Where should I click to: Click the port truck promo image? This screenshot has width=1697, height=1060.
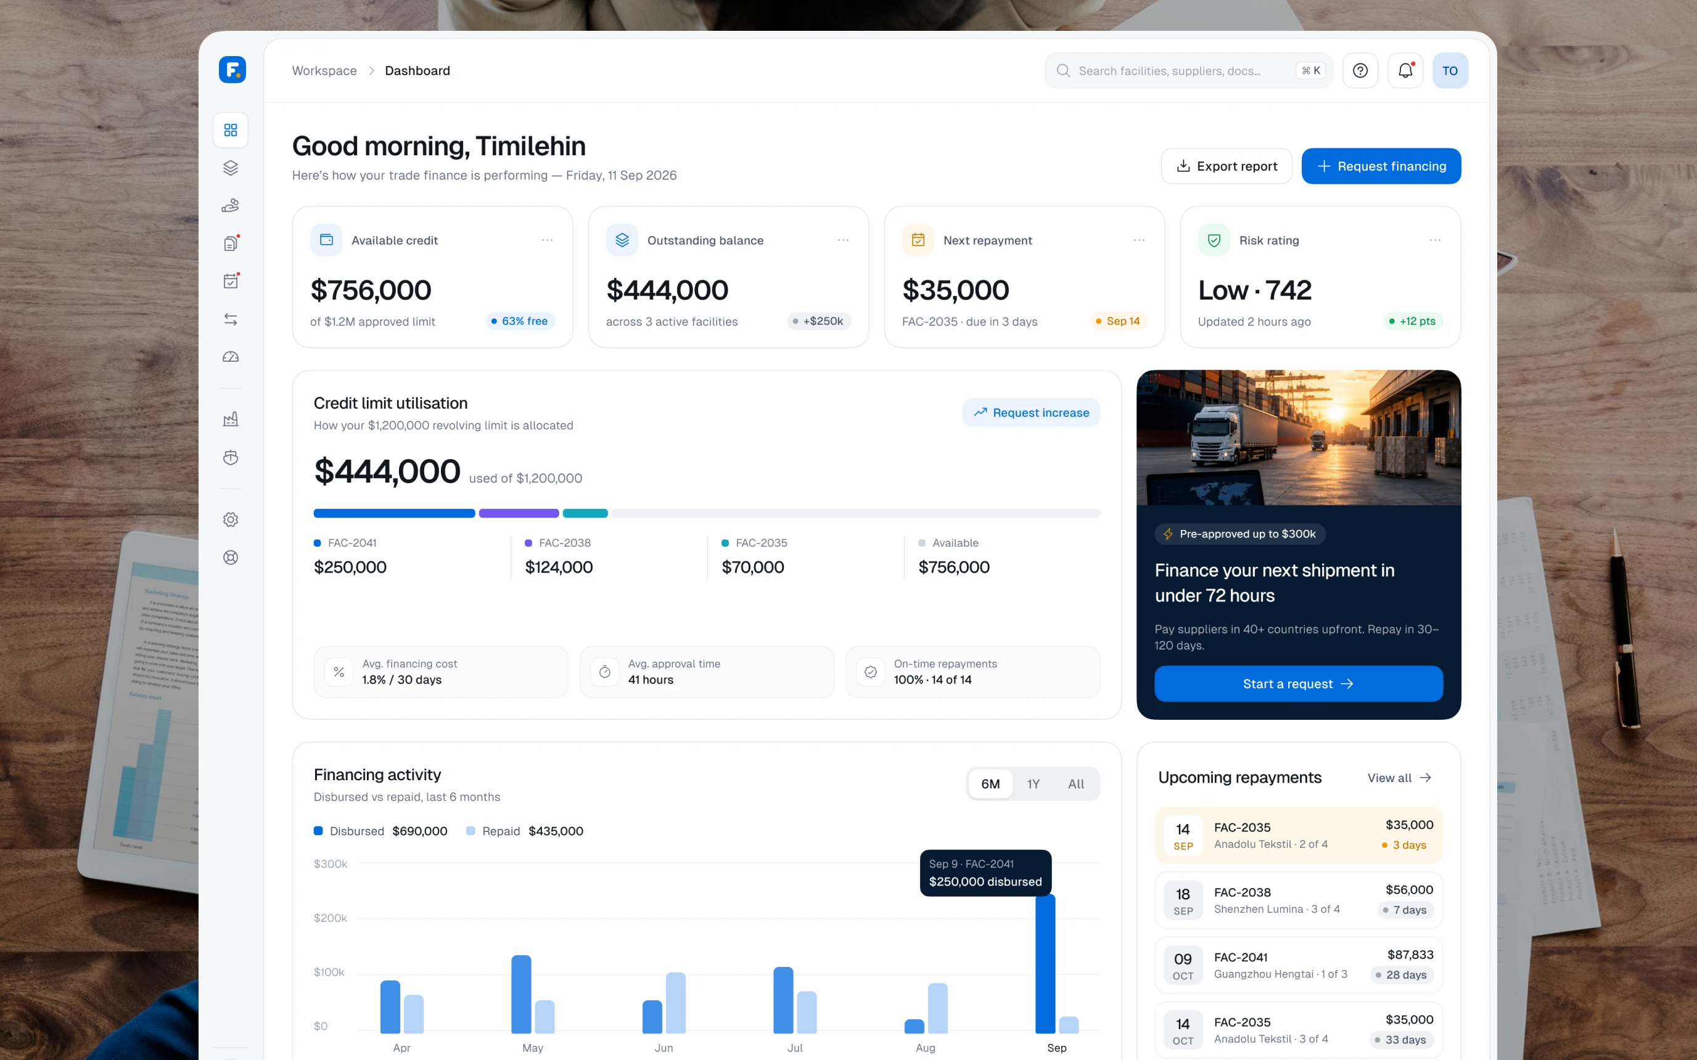pos(1298,438)
